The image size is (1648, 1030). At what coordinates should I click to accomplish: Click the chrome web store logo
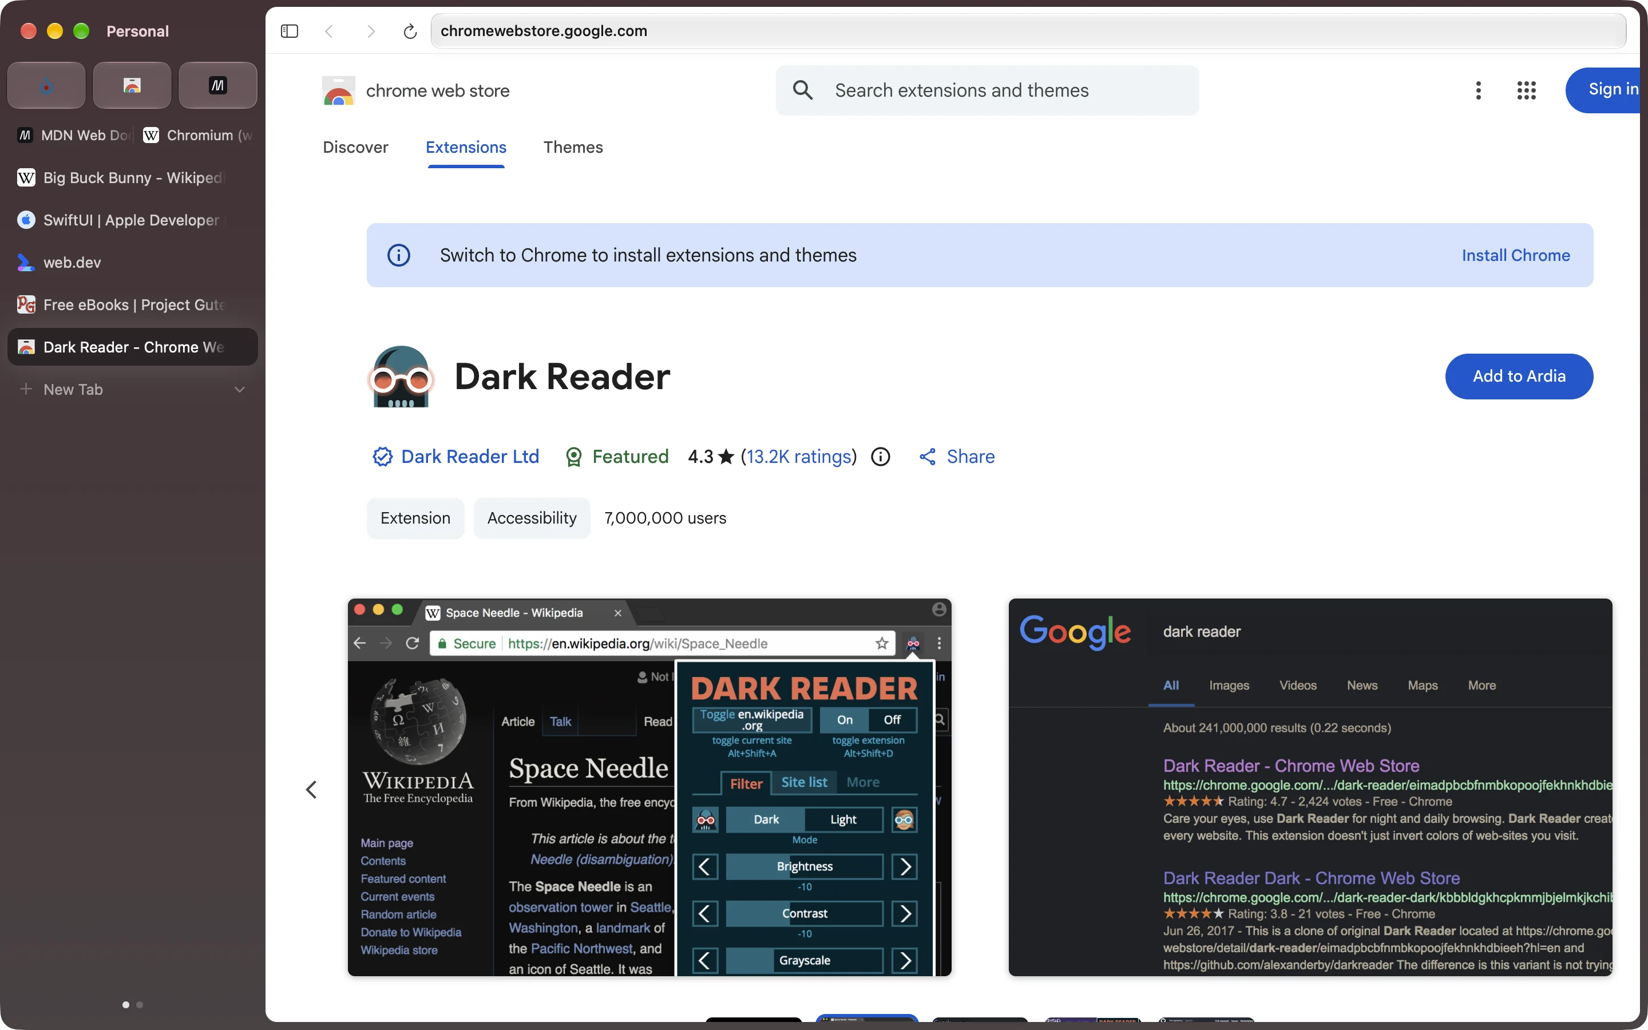[x=338, y=90]
